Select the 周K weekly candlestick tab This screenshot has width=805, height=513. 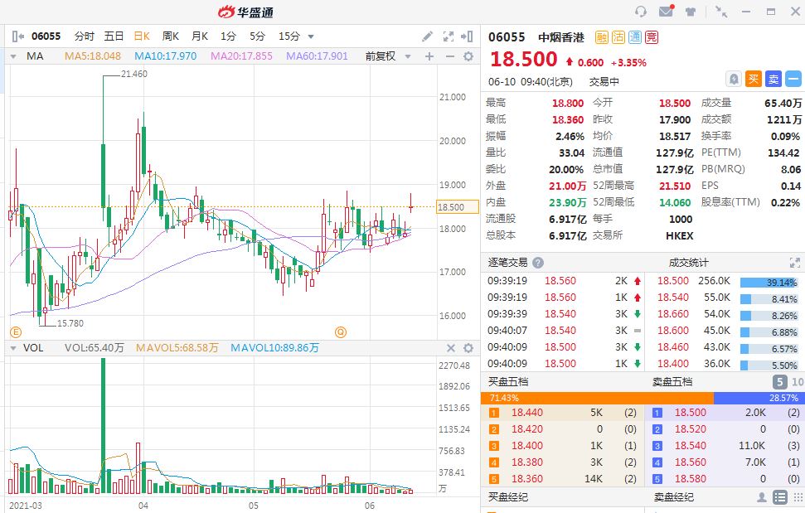171,36
